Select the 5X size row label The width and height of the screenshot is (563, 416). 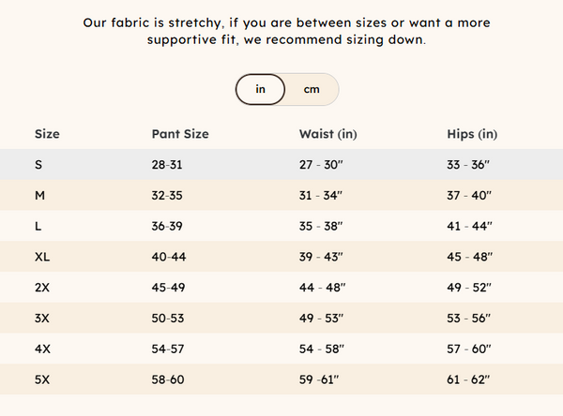click(41, 379)
